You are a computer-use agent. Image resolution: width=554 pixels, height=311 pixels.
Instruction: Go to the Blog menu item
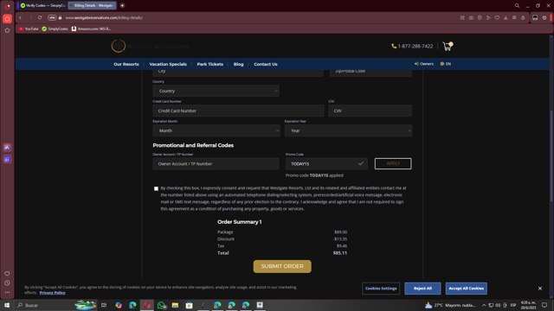(239, 64)
